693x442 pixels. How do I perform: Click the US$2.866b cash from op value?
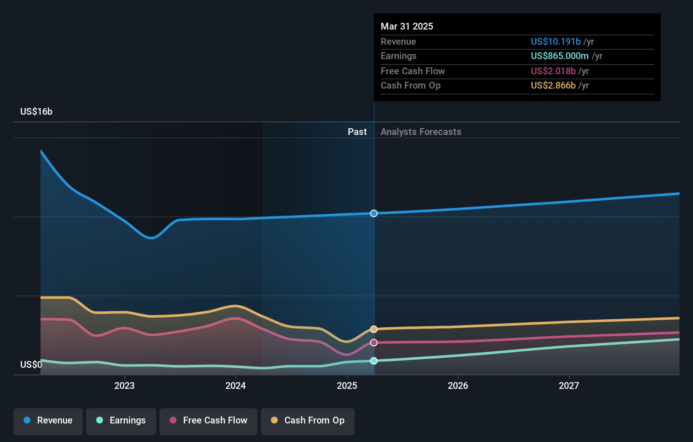(553, 85)
